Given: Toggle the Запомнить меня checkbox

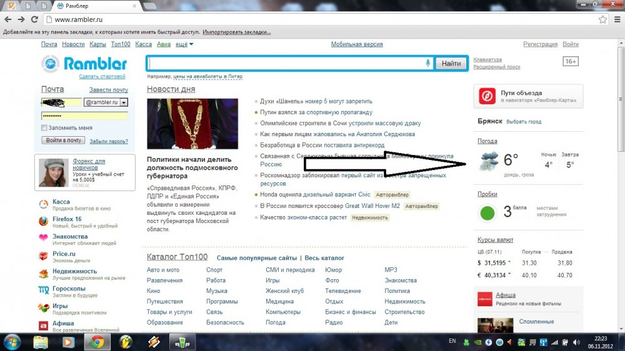Looking at the screenshot, I should (44, 127).
